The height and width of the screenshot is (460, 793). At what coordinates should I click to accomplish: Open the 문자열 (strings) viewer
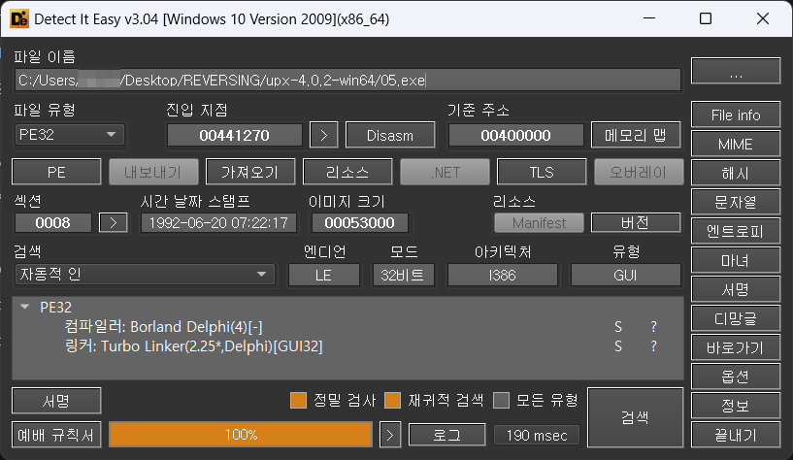point(736,202)
